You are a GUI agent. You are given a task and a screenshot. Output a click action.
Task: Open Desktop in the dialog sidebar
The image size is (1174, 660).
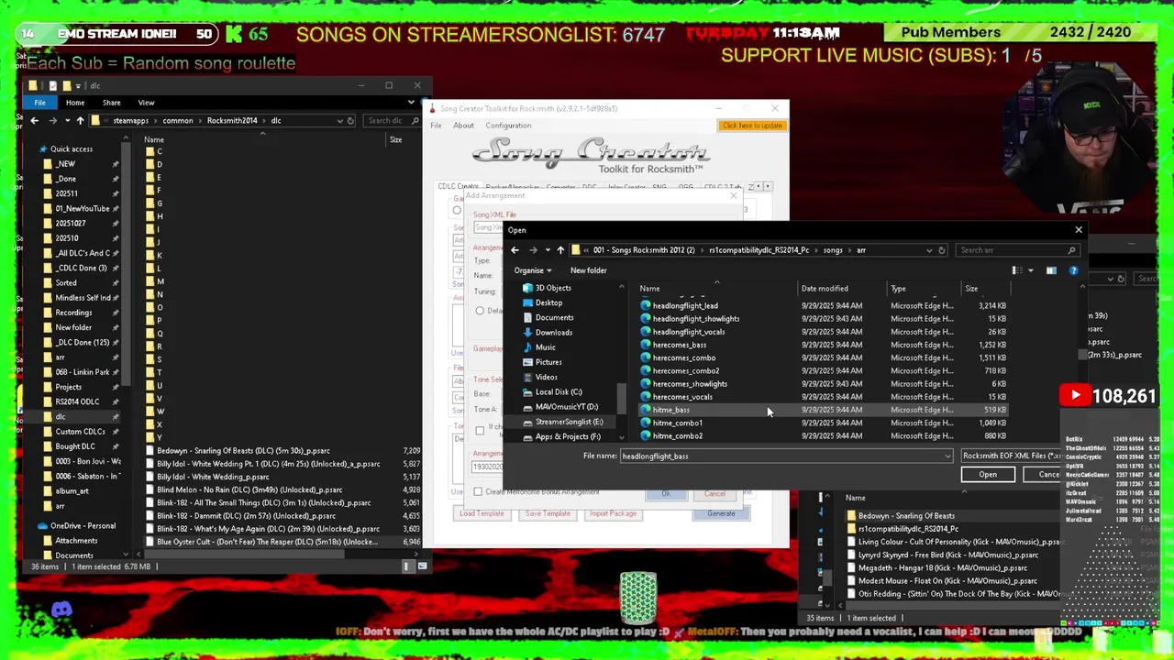[548, 302]
